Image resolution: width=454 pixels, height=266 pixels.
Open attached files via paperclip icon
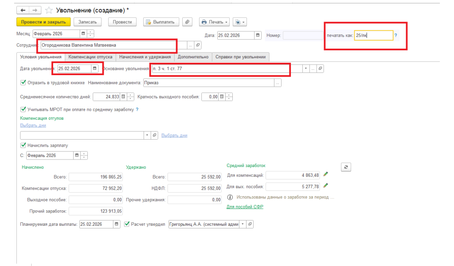(x=188, y=22)
